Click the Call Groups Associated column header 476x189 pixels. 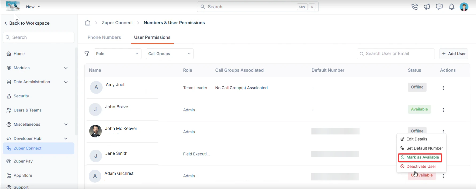239,70
